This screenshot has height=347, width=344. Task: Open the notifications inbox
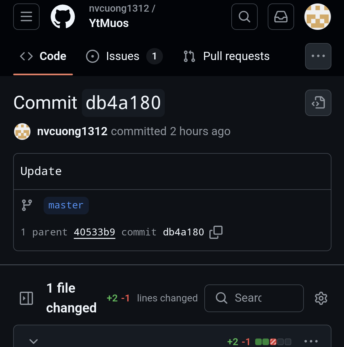281,17
